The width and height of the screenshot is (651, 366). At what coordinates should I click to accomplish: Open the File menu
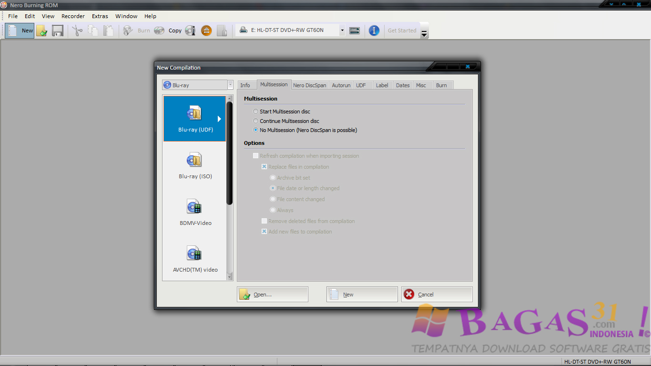[13, 16]
